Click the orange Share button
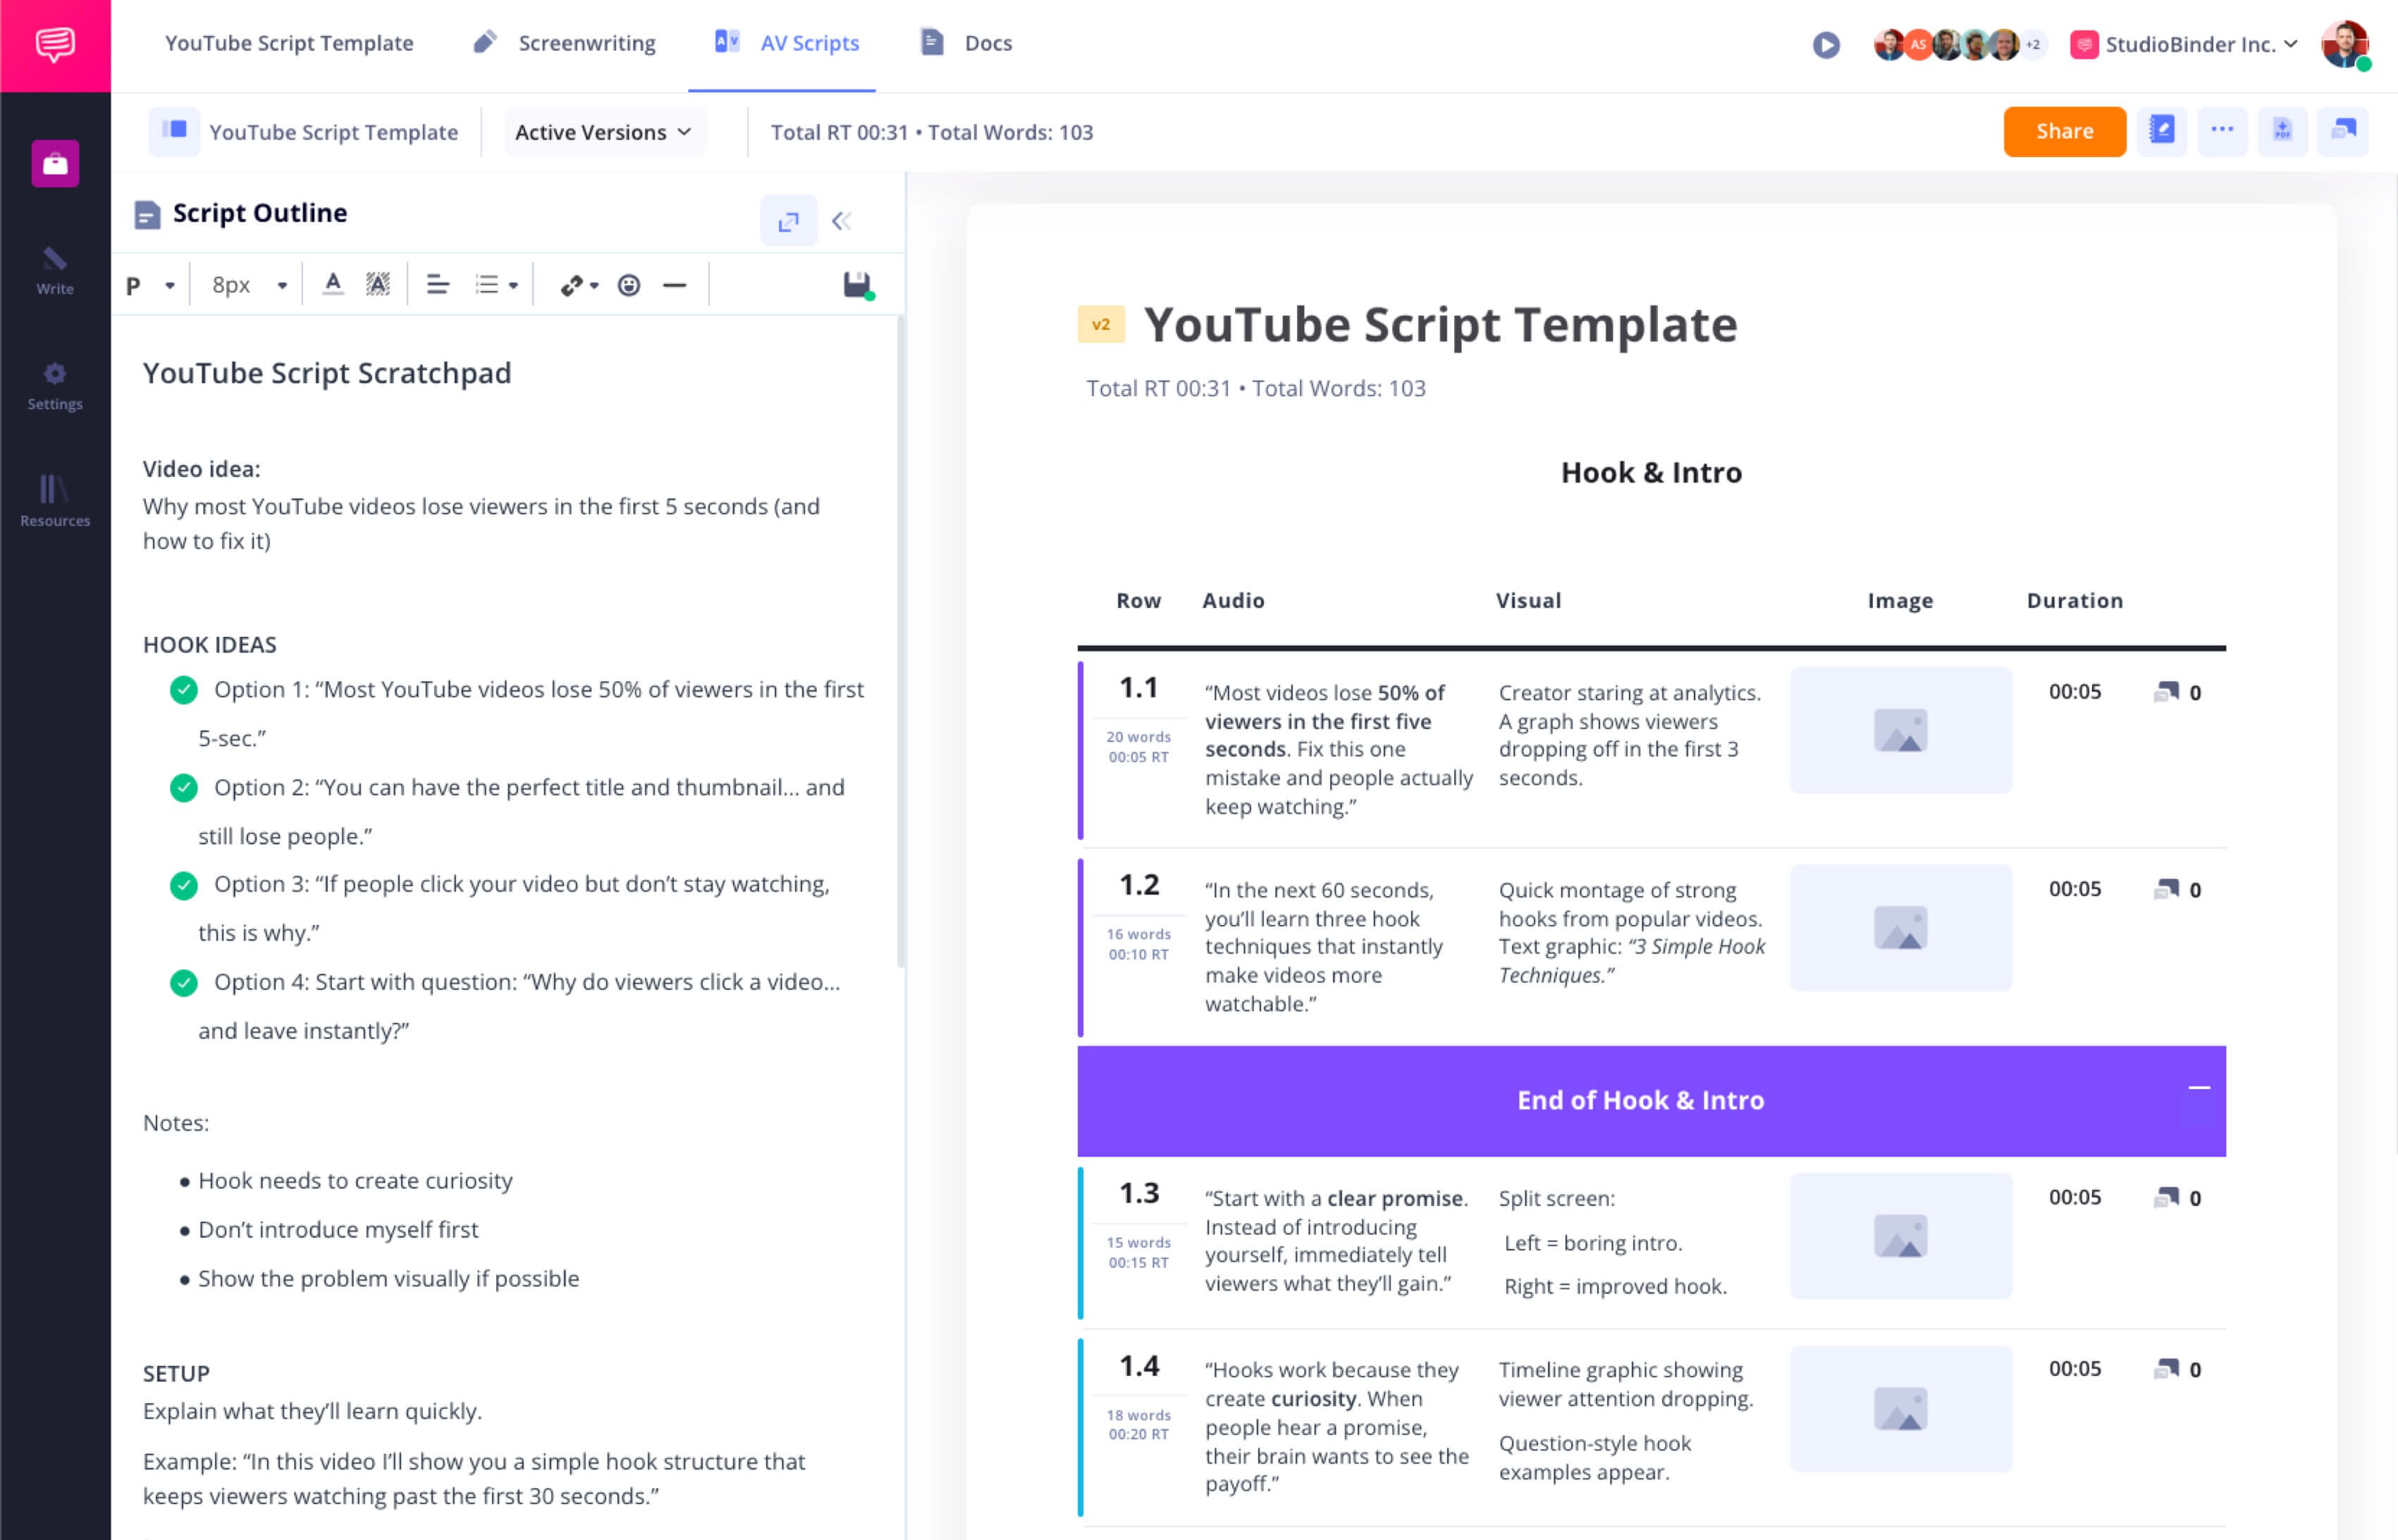2398x1540 pixels. pyautogui.click(x=2064, y=131)
